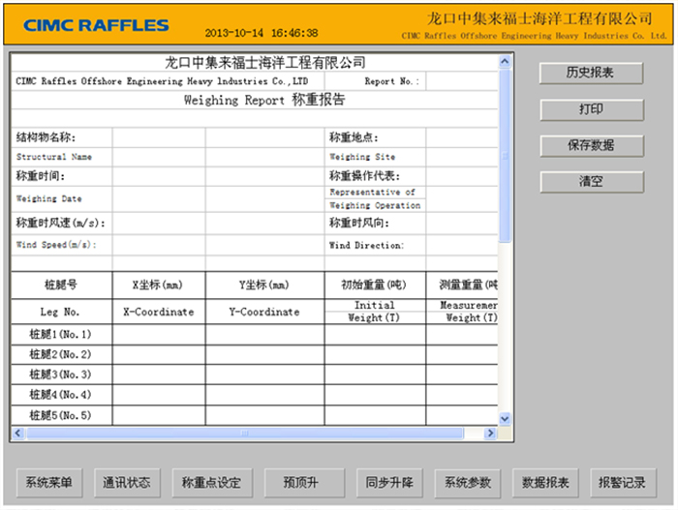Open 报警记录 alarm records

(x=623, y=482)
